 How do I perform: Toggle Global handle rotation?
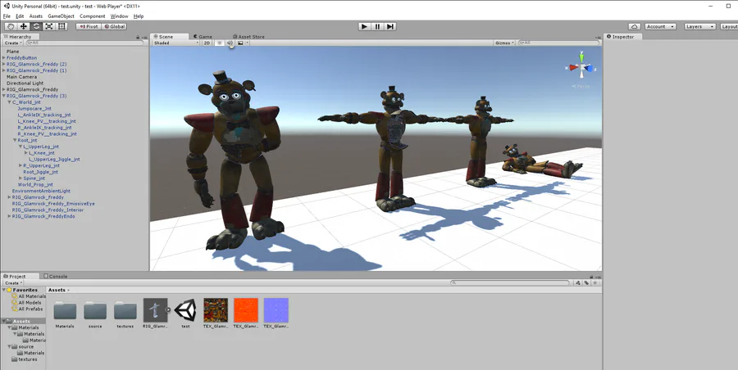click(114, 27)
